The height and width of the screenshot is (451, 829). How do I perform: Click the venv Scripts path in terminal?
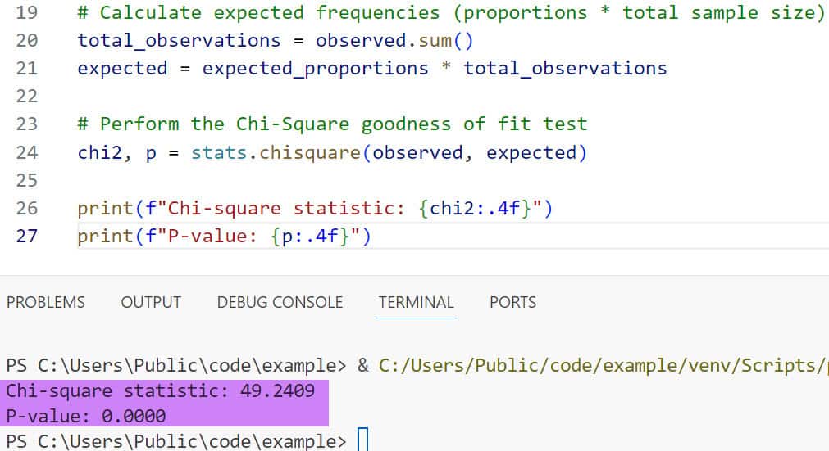pyautogui.click(x=603, y=365)
